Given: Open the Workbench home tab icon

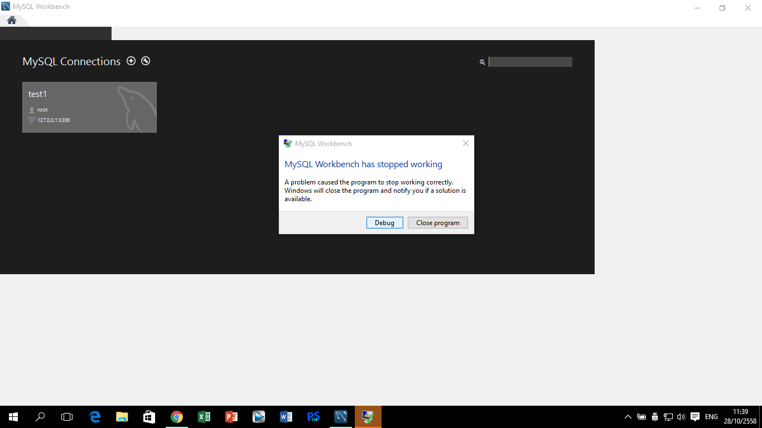Looking at the screenshot, I should [11, 20].
